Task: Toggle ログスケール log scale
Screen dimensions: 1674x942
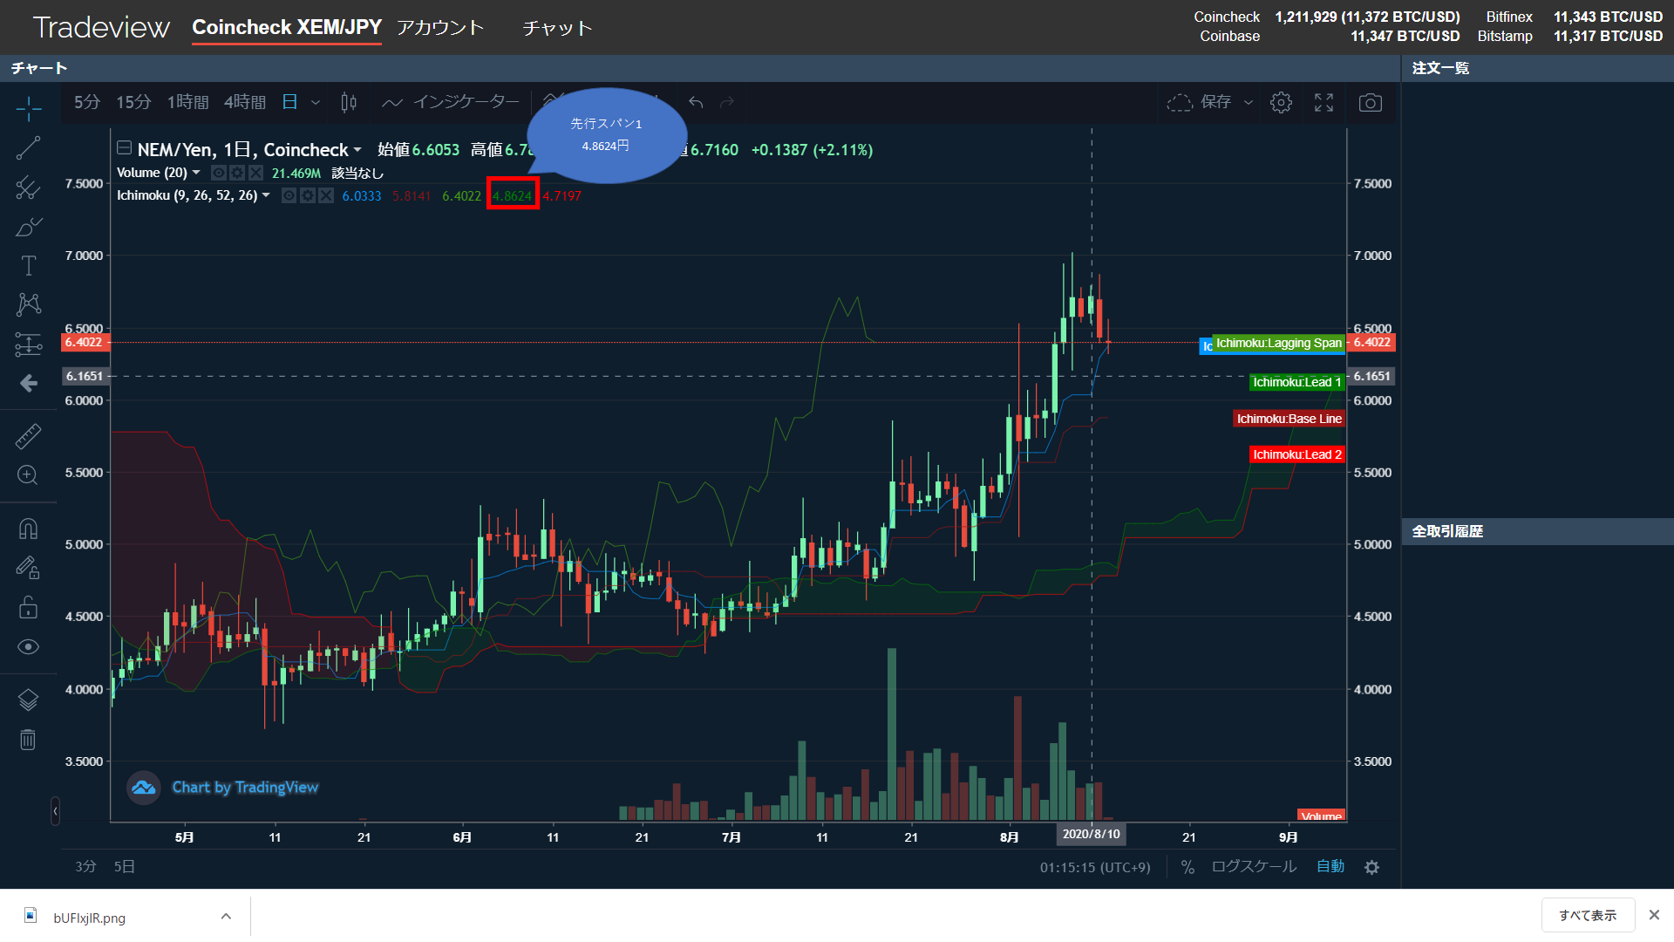Action: coord(1254,867)
